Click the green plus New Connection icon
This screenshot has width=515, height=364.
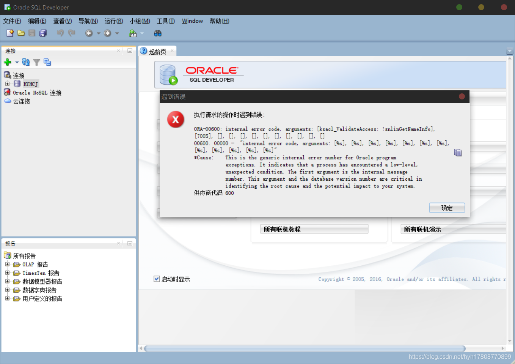(8, 62)
